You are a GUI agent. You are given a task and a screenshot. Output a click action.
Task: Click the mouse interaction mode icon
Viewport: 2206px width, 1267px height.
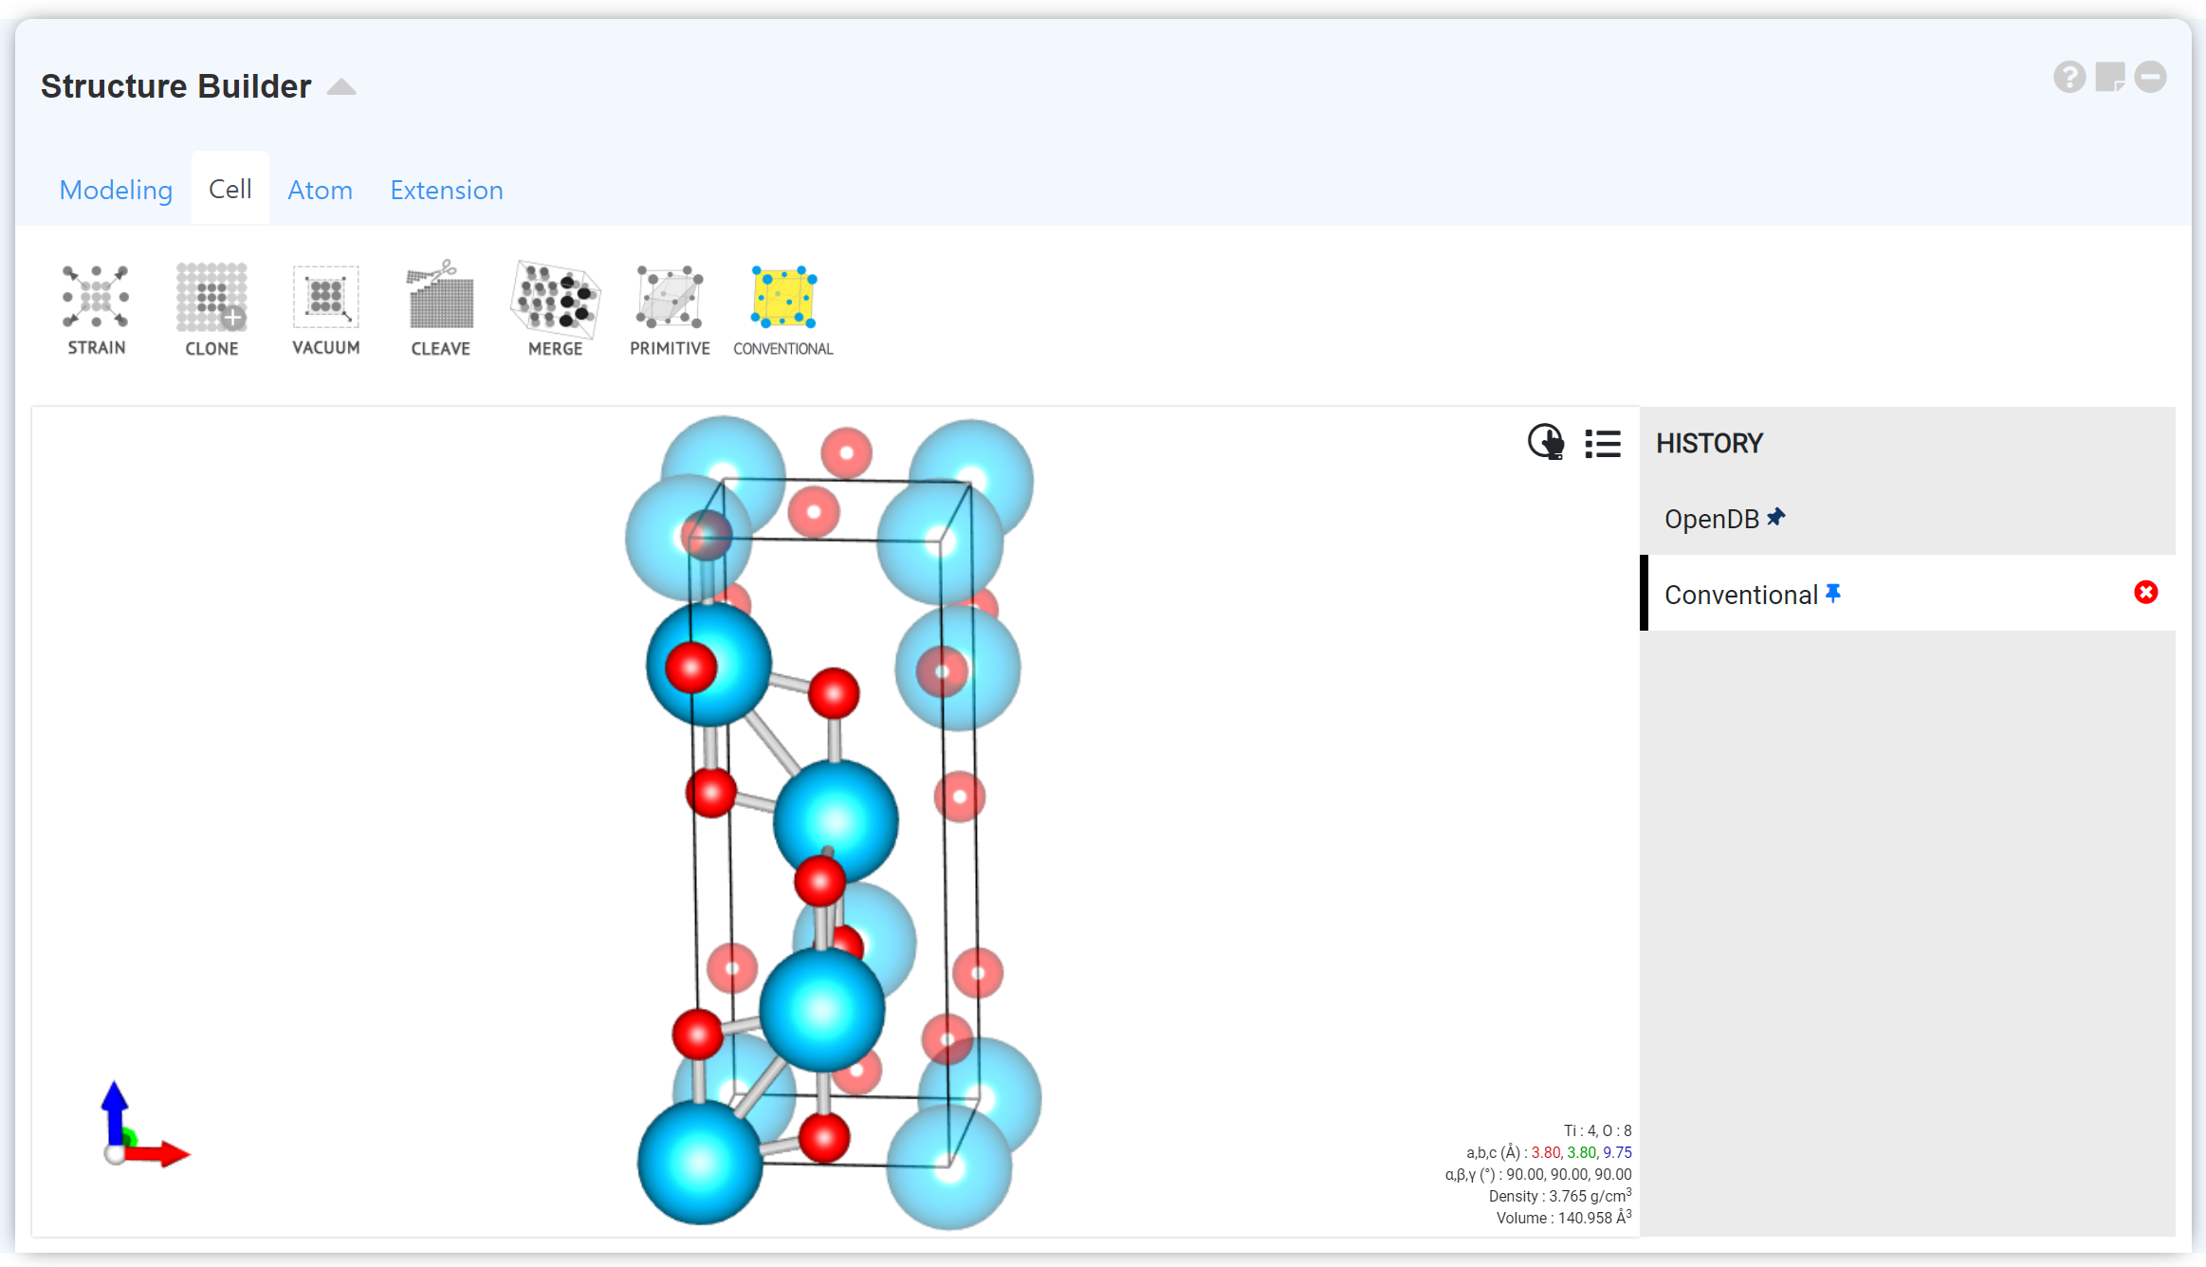pyautogui.click(x=1545, y=442)
